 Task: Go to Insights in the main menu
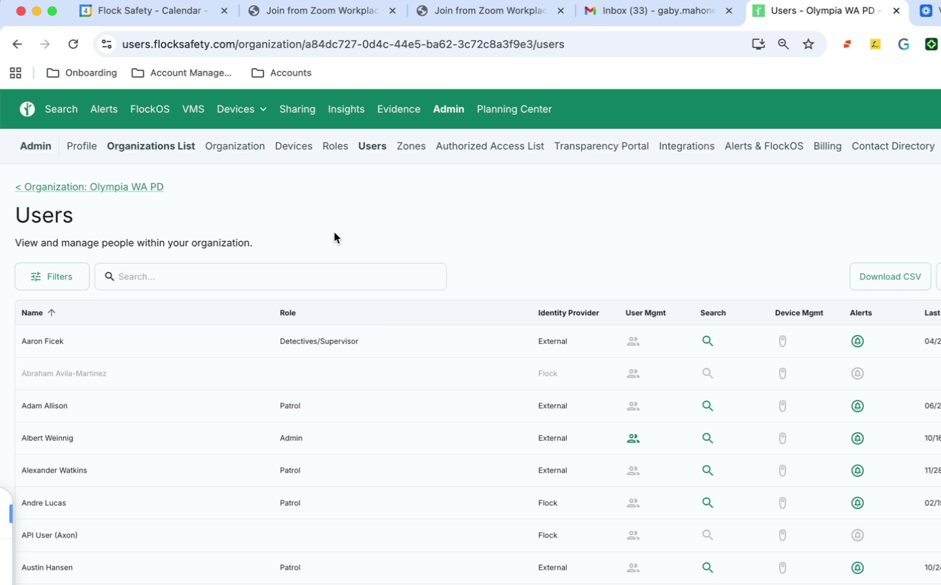click(346, 109)
